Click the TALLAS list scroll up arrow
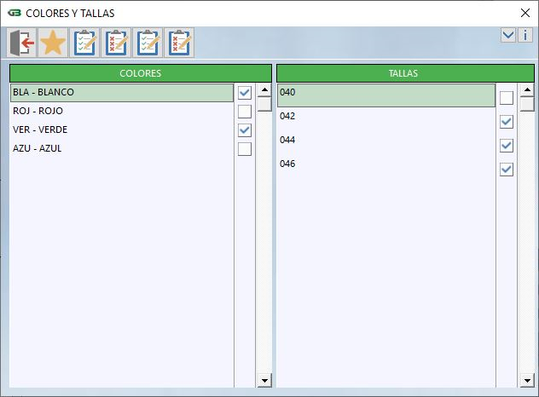 pyautogui.click(x=526, y=90)
